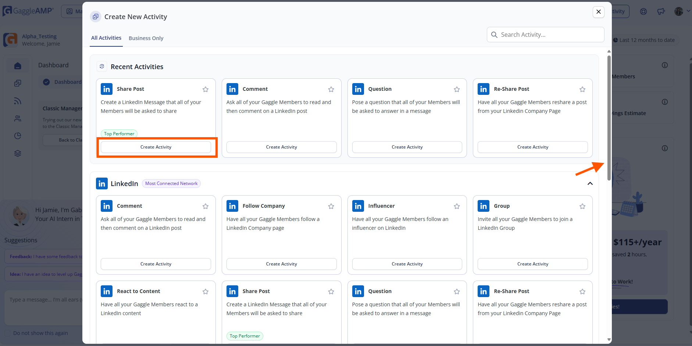Toggle favorite star on Influencer card
Viewport: 692px width, 346px height.
pyautogui.click(x=457, y=206)
